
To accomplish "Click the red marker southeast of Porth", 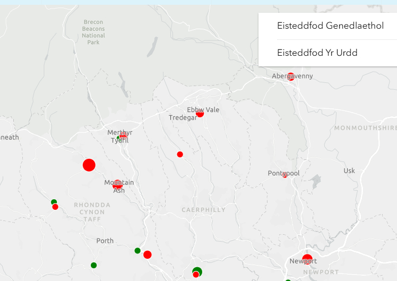I will [x=148, y=254].
